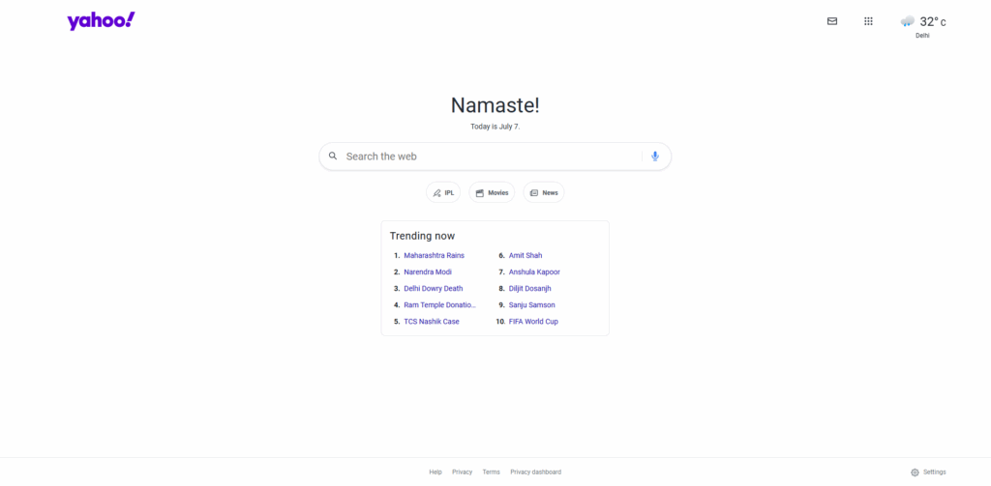Click the magnifier search icon

[x=333, y=156]
